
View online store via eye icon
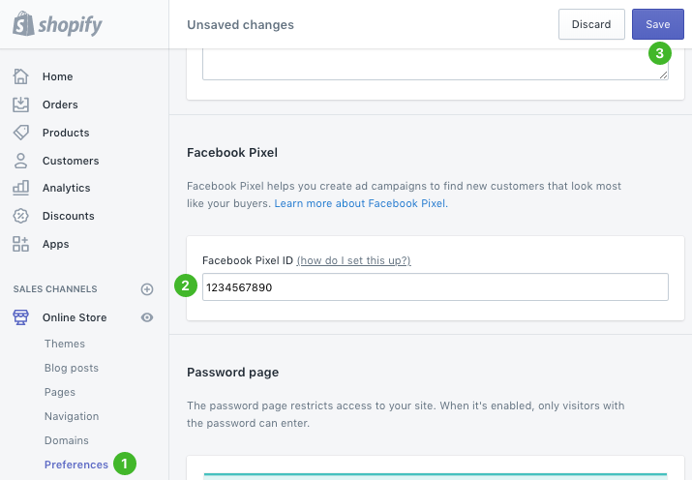coord(147,317)
